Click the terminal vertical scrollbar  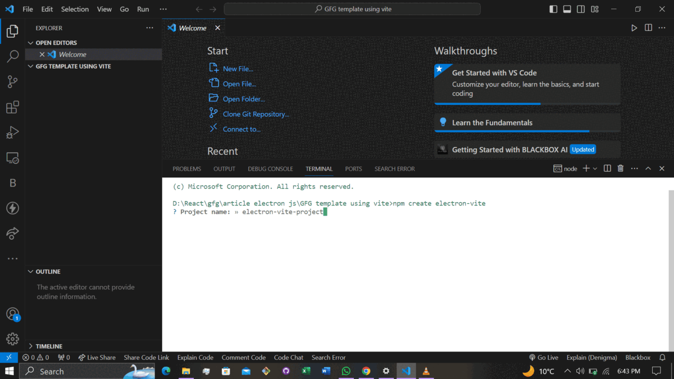click(671, 271)
